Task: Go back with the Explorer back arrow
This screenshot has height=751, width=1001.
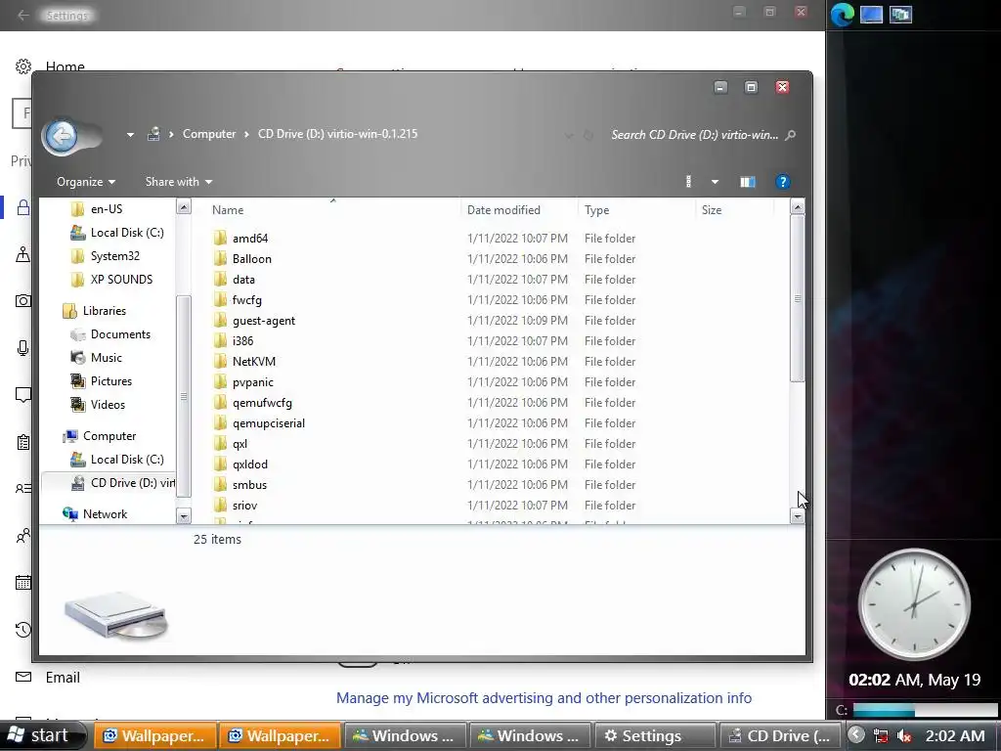Action: pyautogui.click(x=62, y=135)
